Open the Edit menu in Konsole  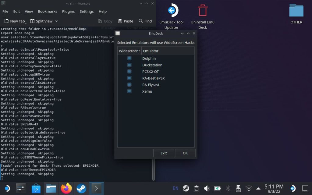(16, 11)
